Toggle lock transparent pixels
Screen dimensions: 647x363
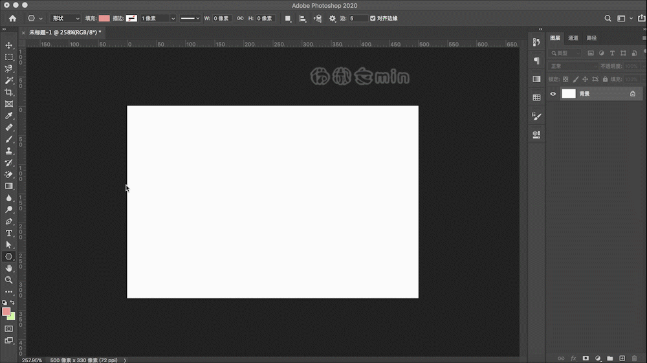coord(565,79)
